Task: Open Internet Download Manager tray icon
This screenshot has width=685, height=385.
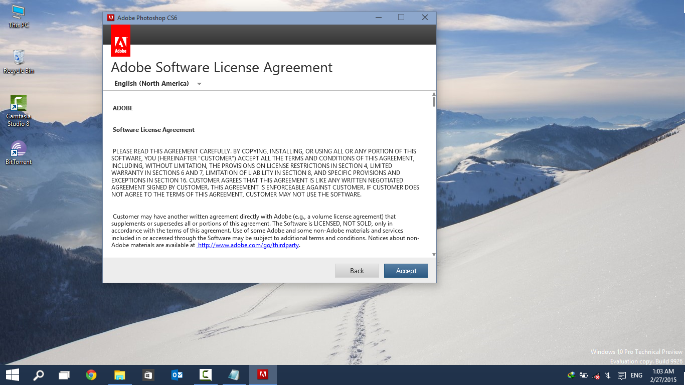Action: coord(571,375)
